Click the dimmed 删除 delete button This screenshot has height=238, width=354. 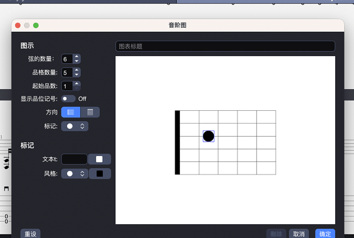276,234
